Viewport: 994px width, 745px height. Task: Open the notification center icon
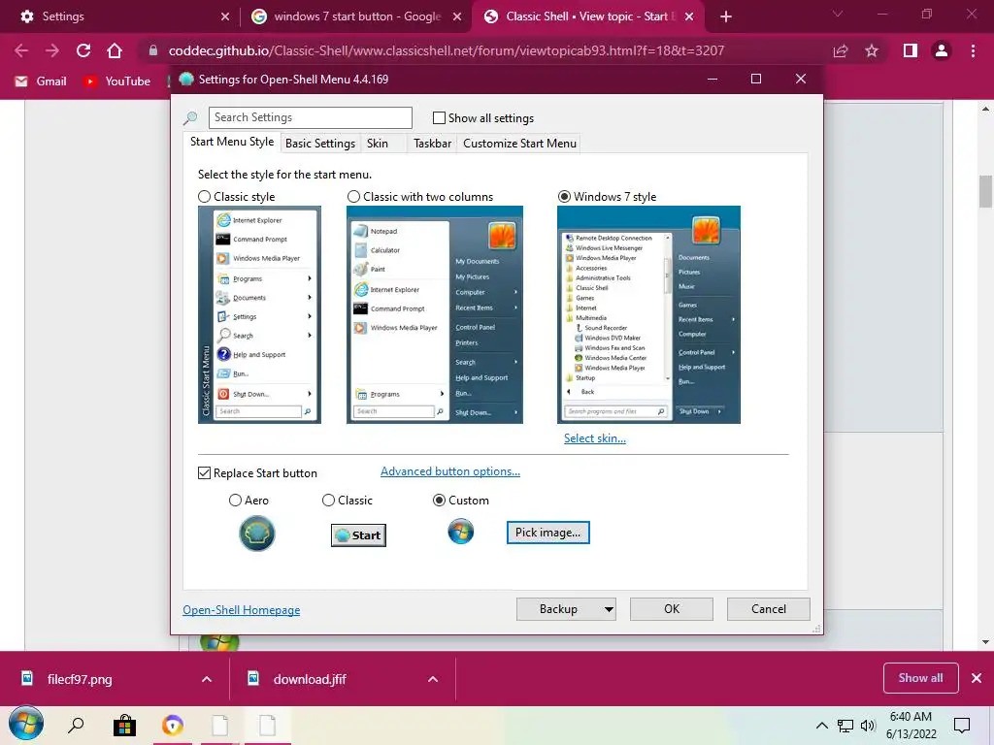point(962,726)
